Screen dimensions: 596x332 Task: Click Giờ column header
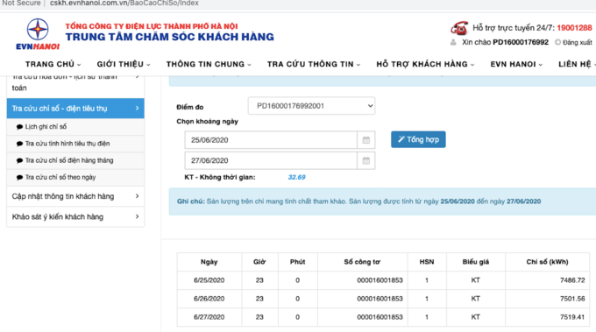click(259, 262)
